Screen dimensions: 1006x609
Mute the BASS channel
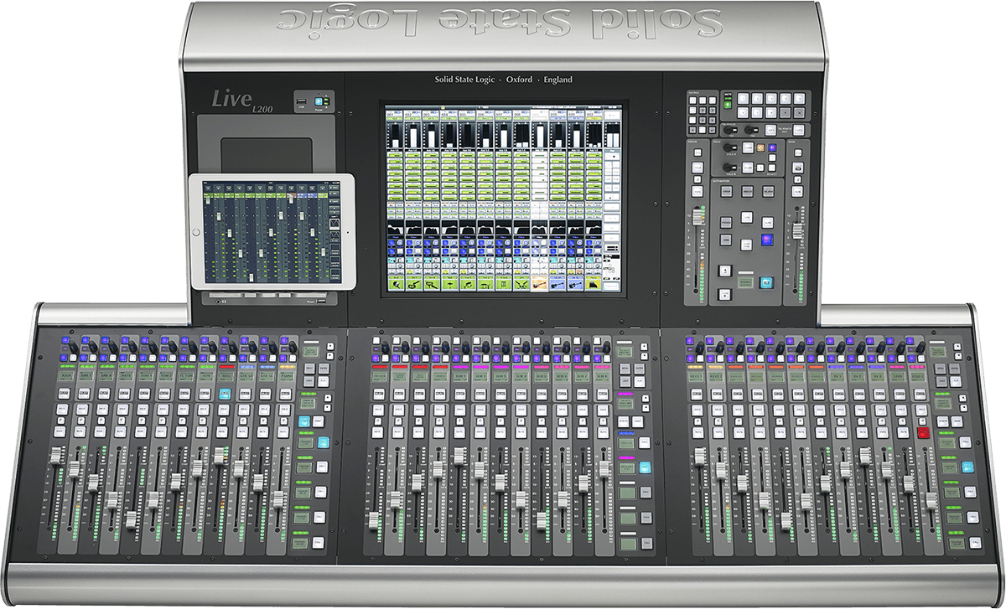point(221,432)
